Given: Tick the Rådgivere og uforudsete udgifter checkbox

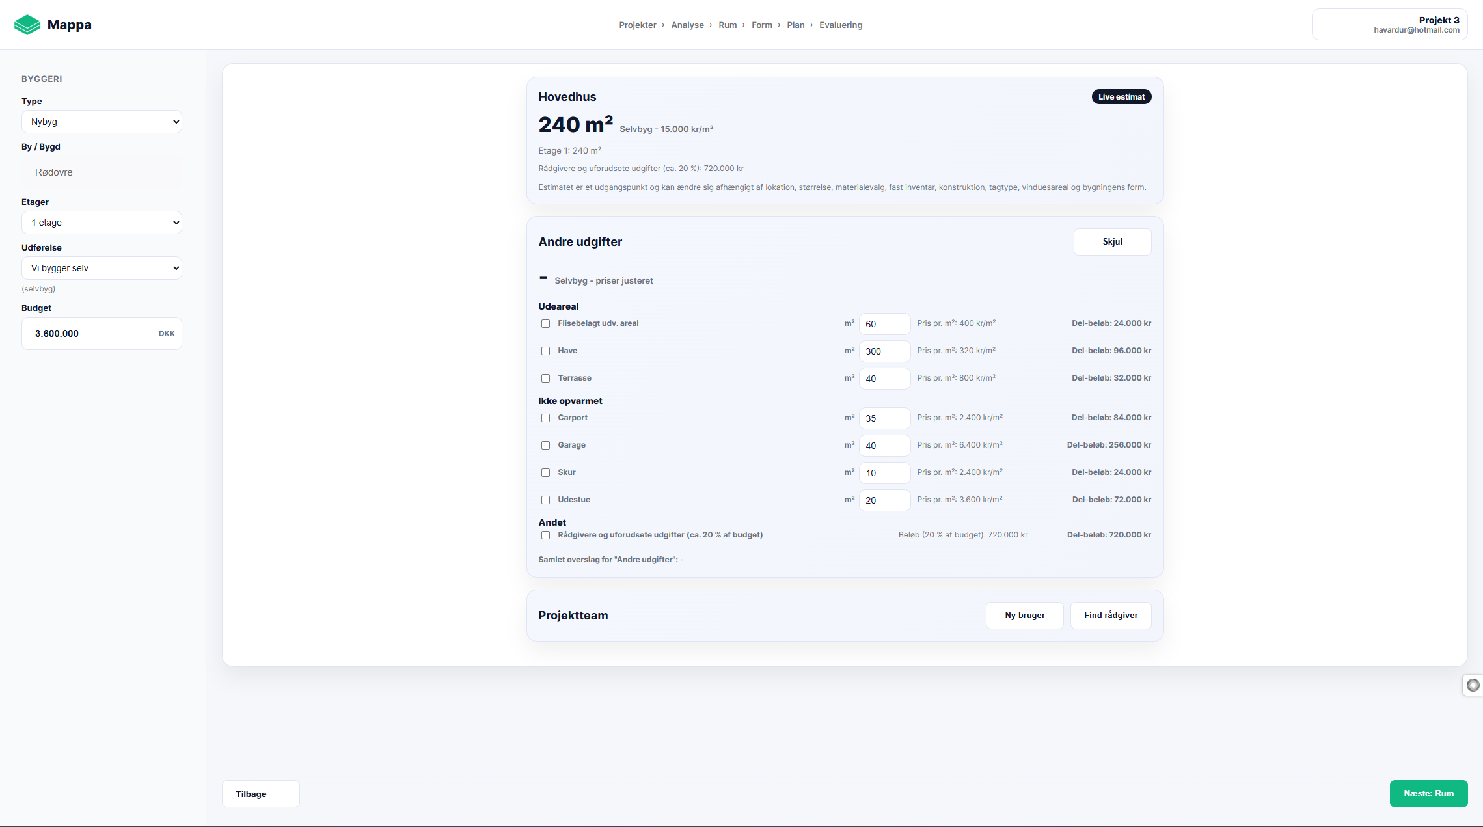Looking at the screenshot, I should [x=545, y=536].
